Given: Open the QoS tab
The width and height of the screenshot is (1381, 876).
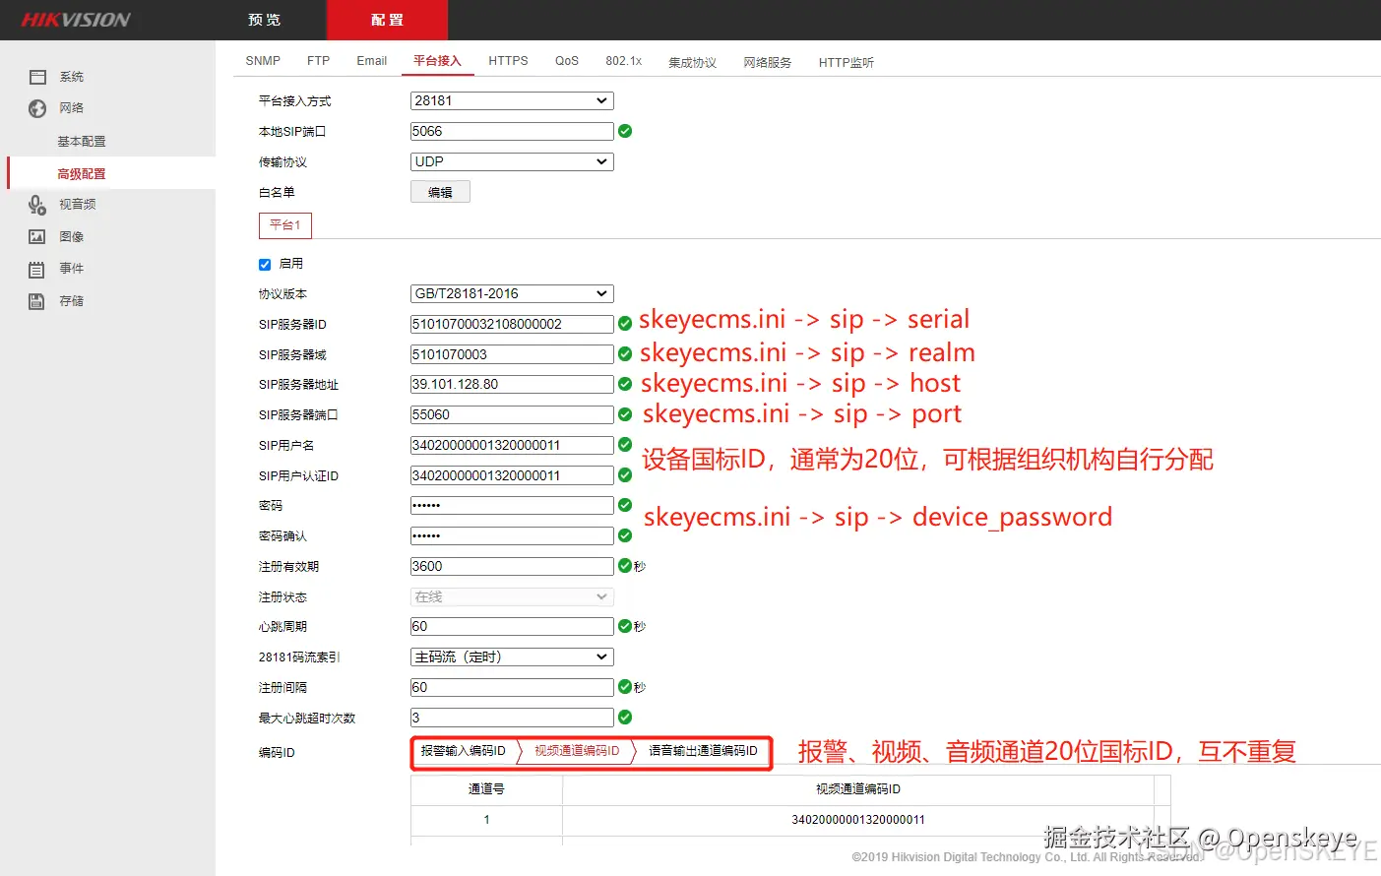Looking at the screenshot, I should (x=567, y=61).
